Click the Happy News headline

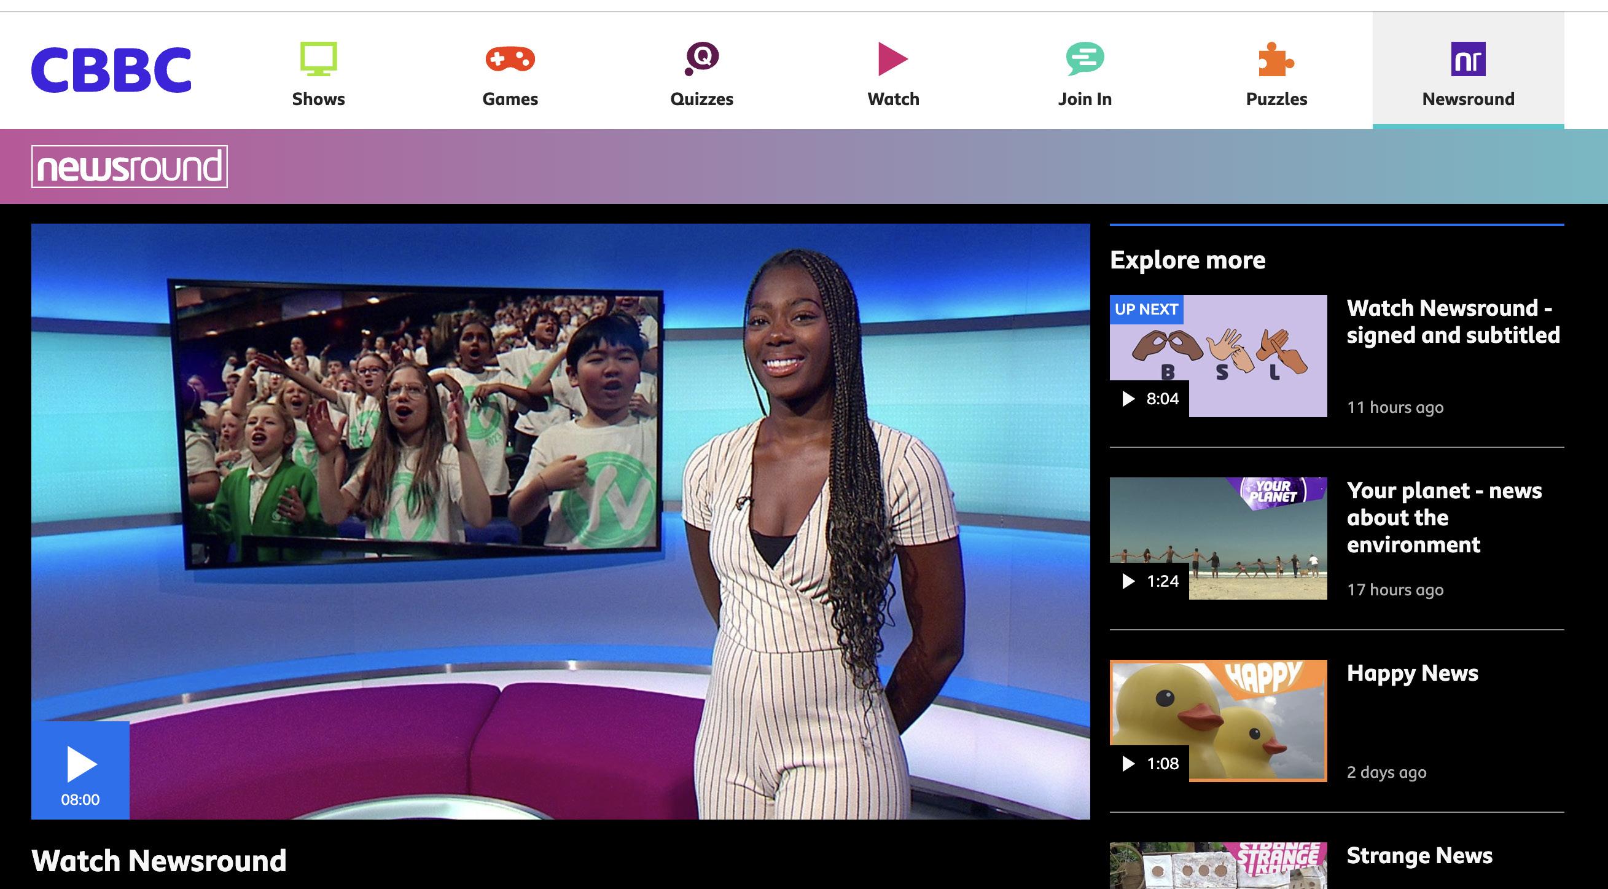[x=1412, y=673]
